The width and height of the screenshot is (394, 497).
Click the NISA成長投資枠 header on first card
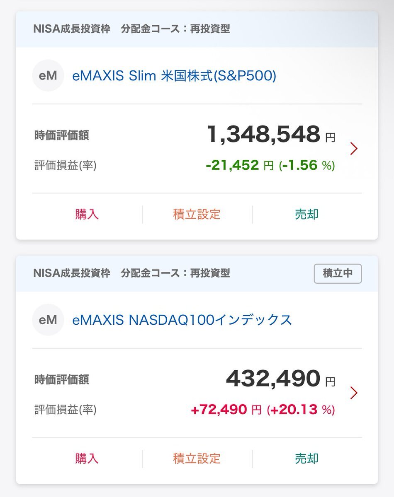[x=72, y=29]
